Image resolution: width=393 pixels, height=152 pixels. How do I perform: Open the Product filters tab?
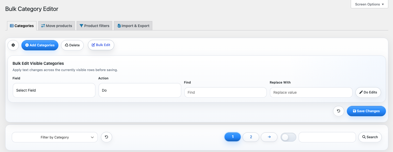tap(94, 26)
